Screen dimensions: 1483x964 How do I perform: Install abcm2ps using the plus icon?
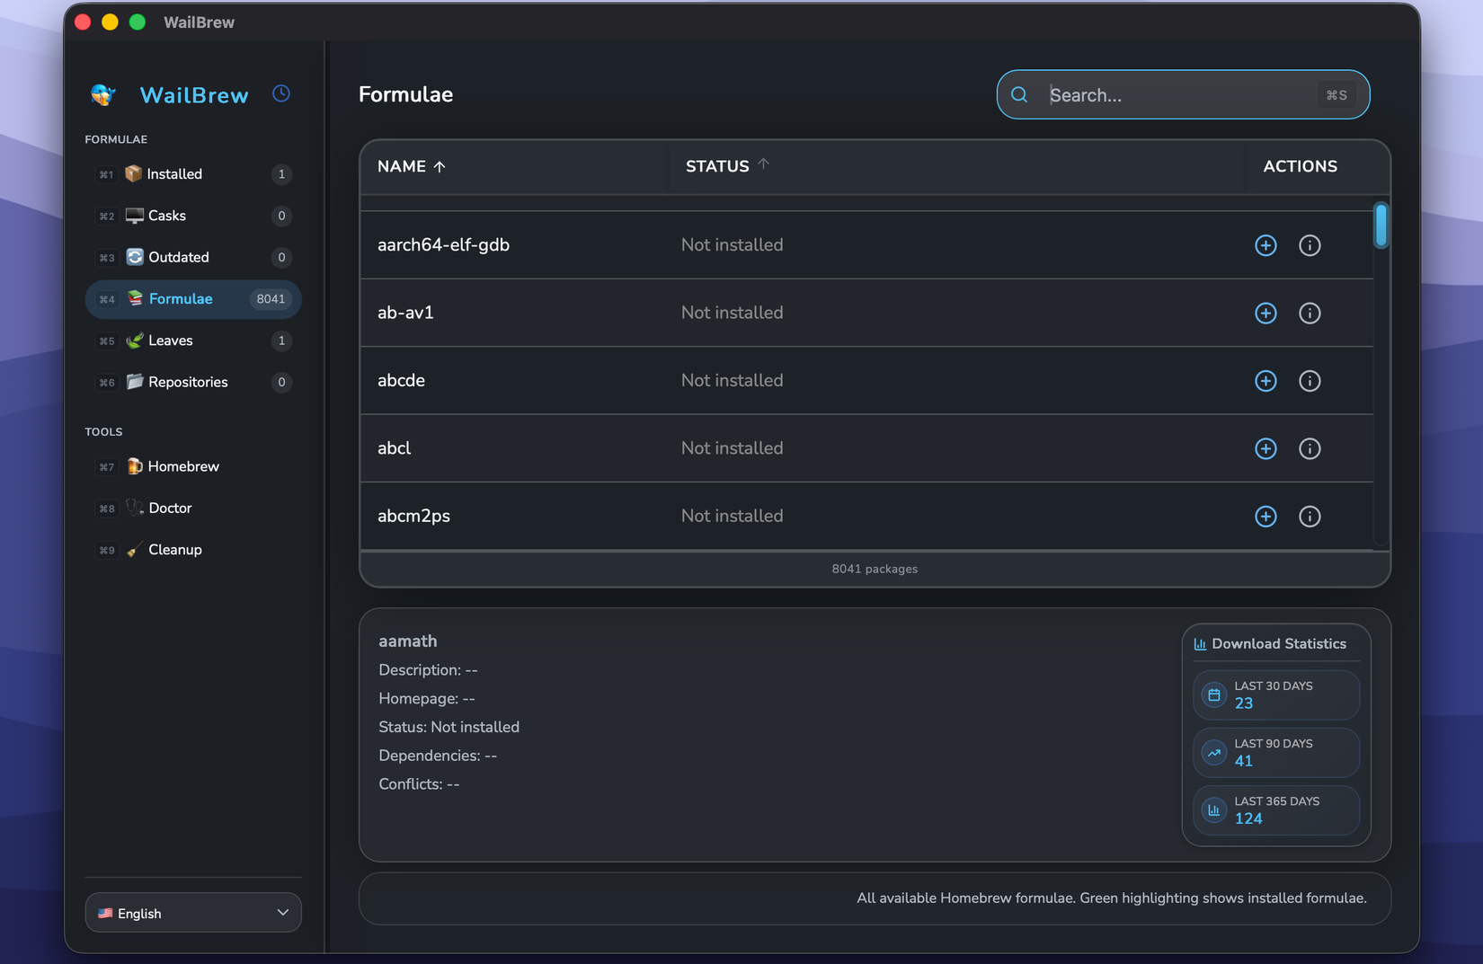click(1265, 517)
